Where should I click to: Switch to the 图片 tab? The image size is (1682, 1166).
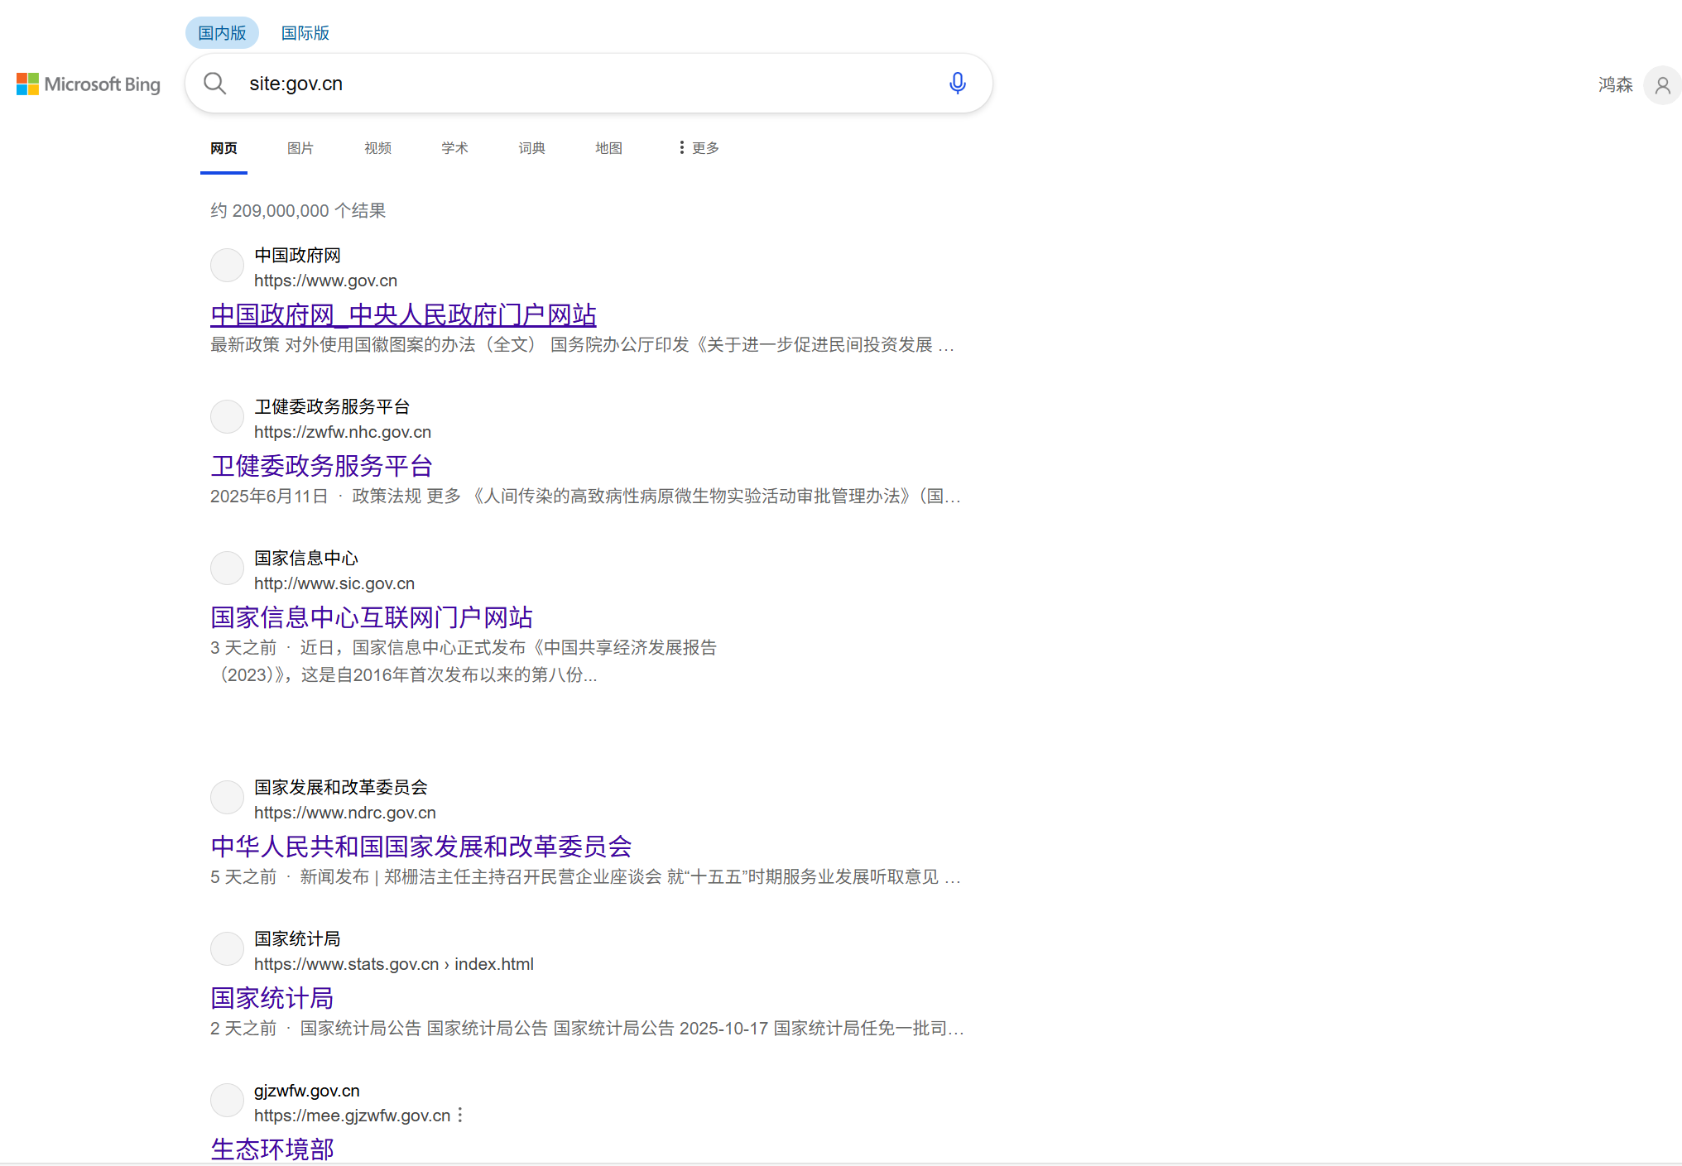point(300,147)
